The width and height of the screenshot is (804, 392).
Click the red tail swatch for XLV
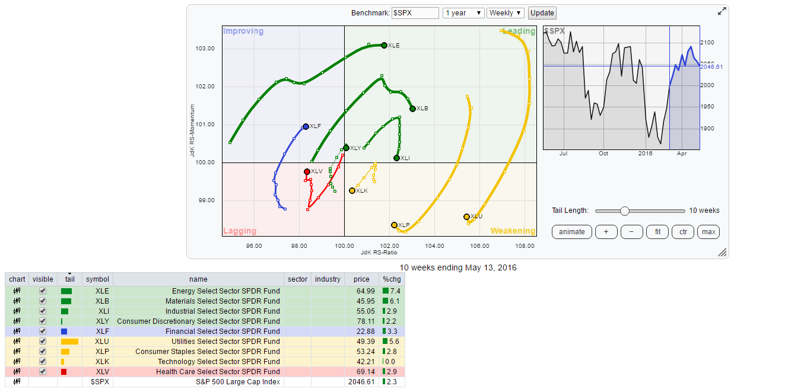[x=63, y=372]
